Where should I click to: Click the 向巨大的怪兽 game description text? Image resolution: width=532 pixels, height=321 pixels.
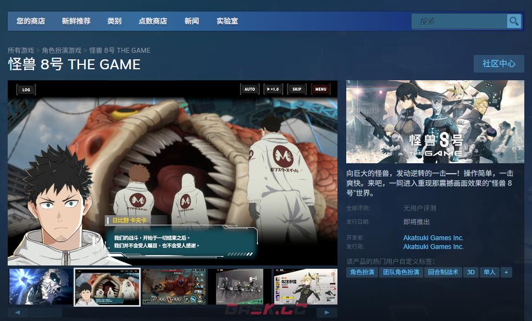pyautogui.click(x=430, y=183)
